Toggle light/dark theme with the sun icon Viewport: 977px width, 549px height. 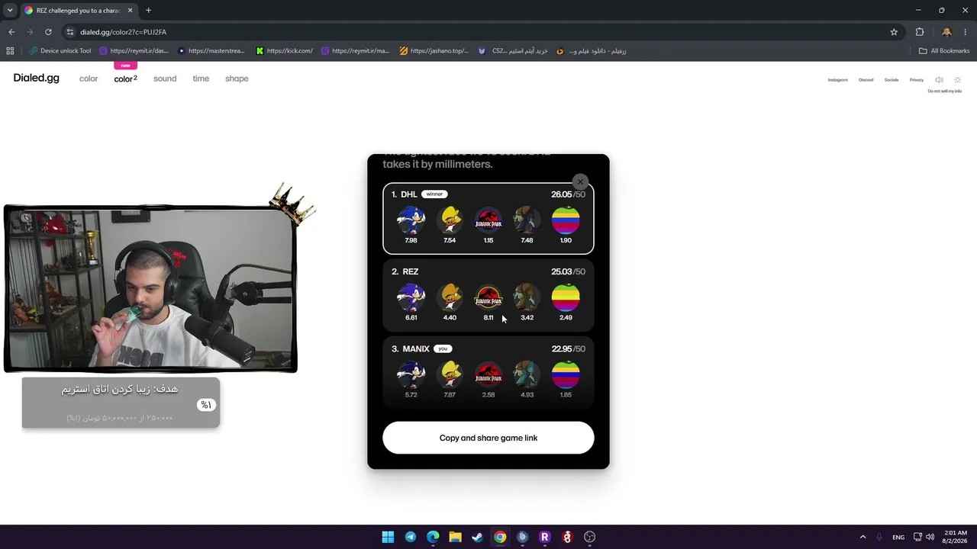pos(957,80)
